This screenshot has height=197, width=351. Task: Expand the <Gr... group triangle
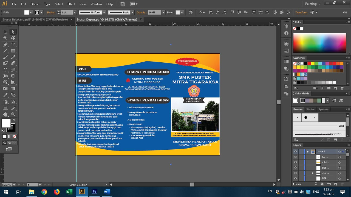[313, 173]
